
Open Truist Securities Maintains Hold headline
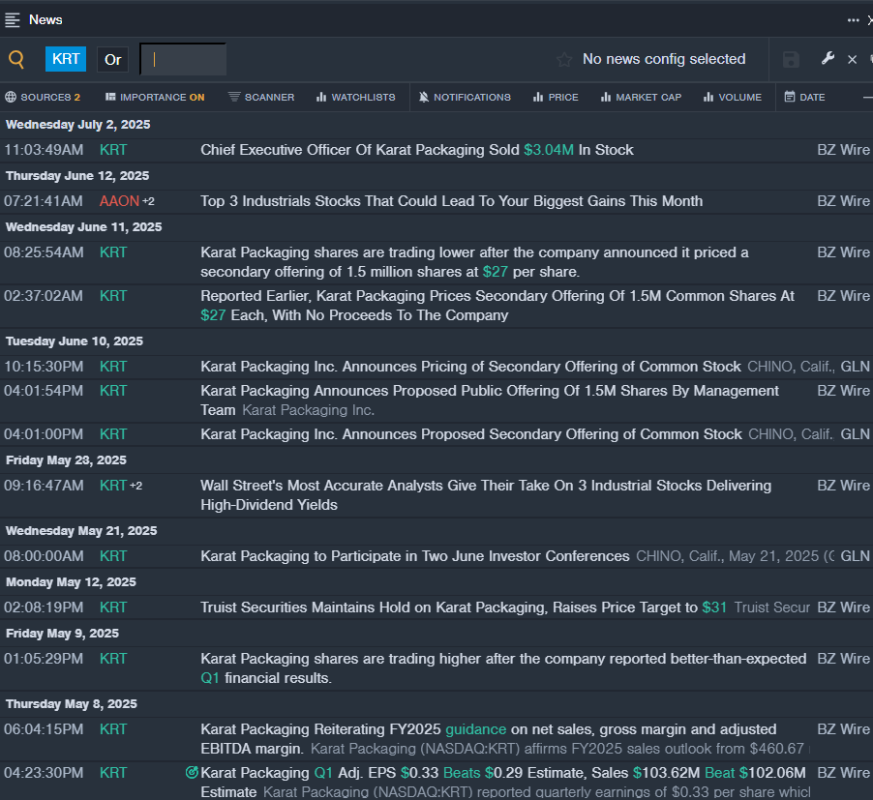coord(464,607)
